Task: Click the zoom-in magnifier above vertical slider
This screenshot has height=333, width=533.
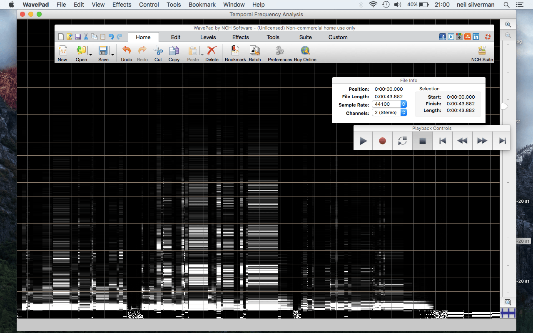Action: pyautogui.click(x=508, y=25)
